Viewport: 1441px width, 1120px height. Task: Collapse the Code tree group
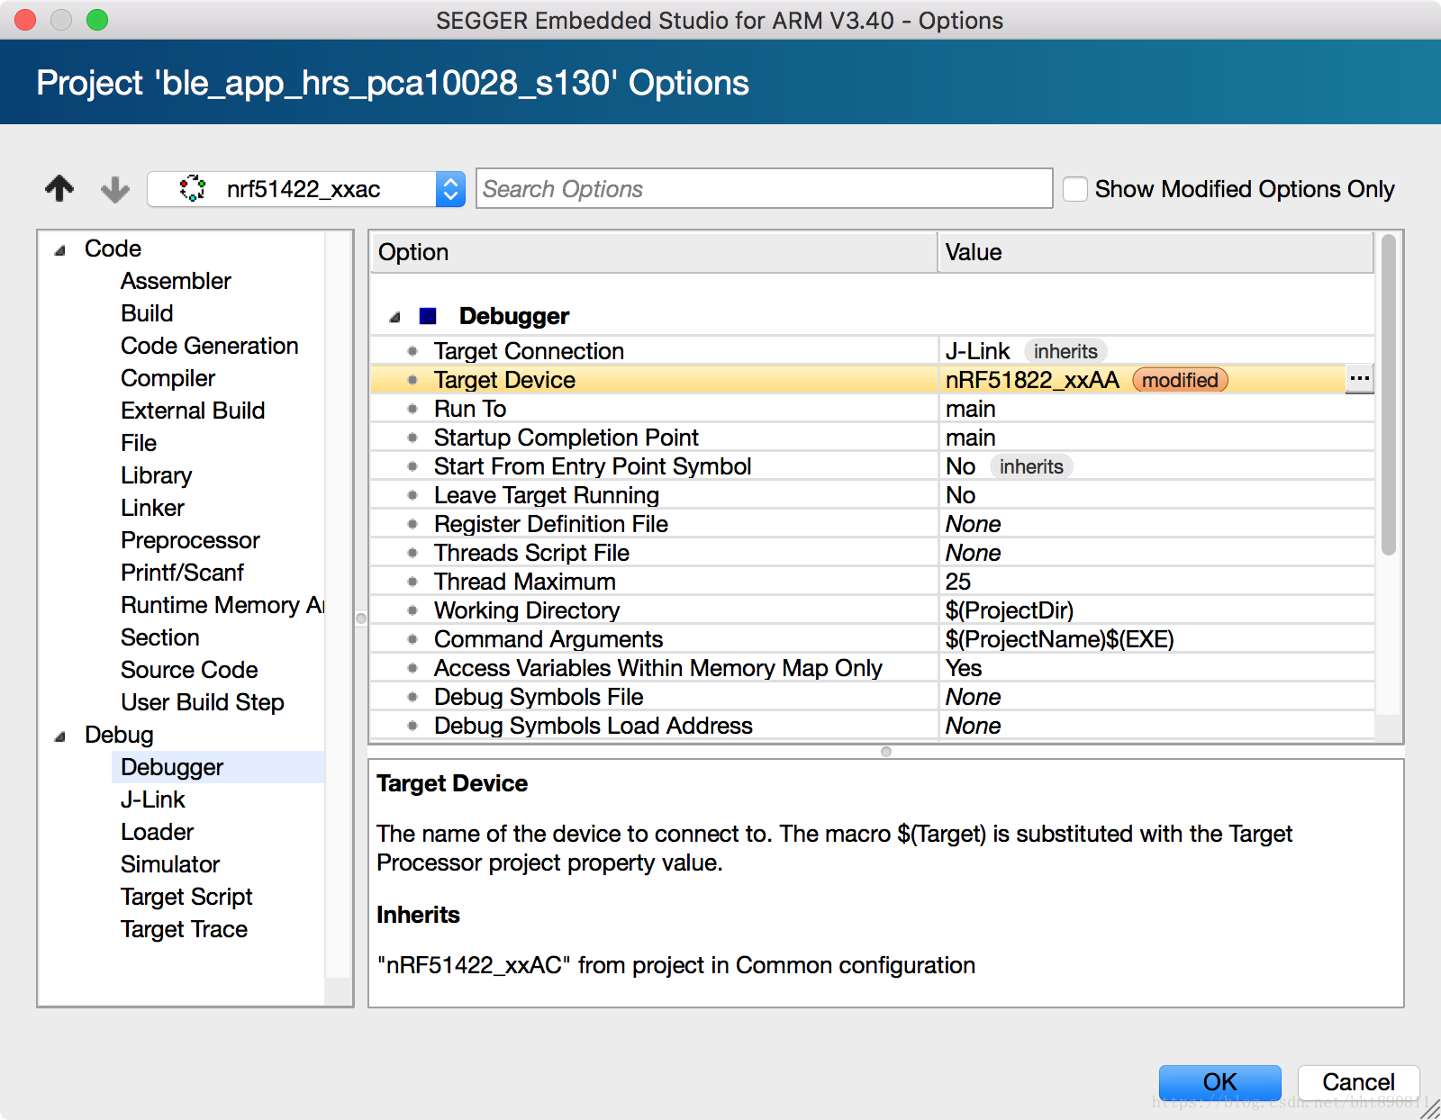click(x=60, y=249)
